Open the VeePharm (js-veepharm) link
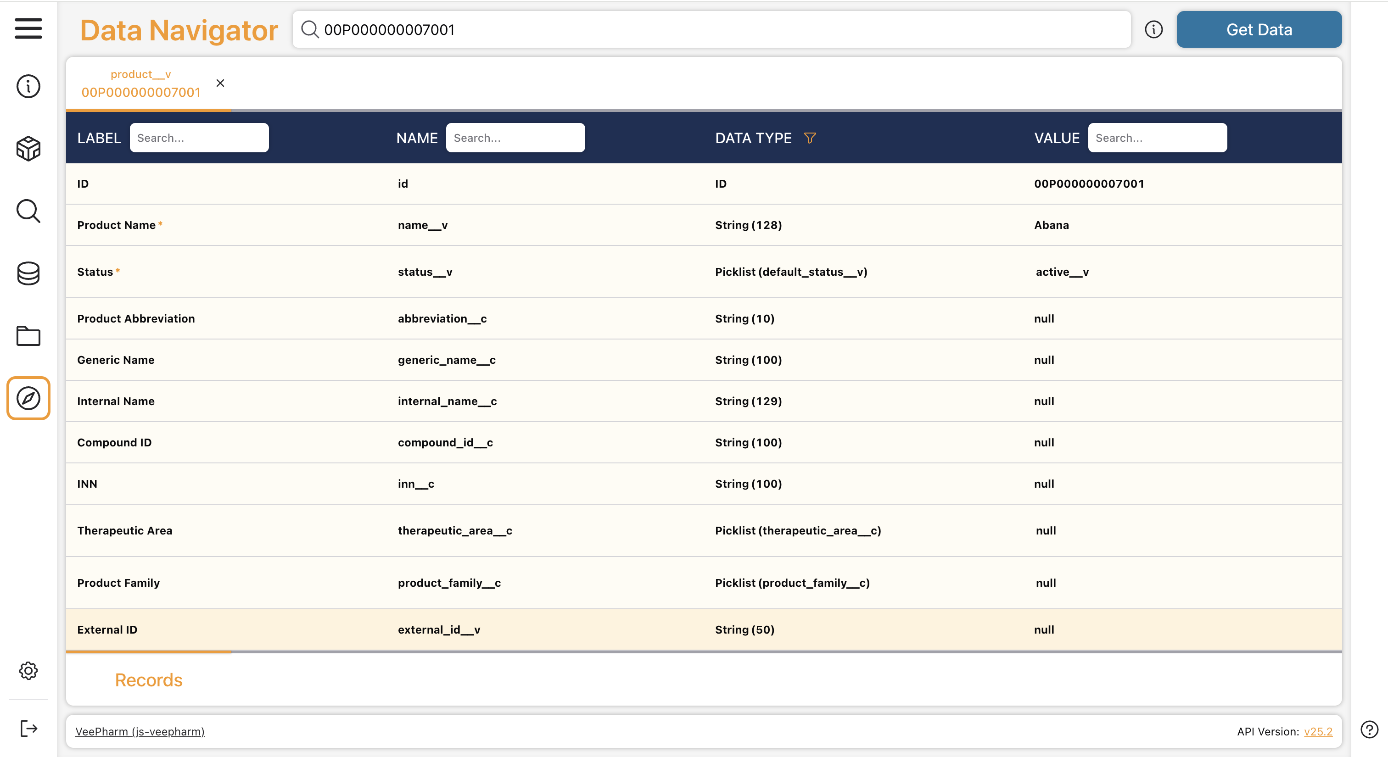 pyautogui.click(x=140, y=731)
